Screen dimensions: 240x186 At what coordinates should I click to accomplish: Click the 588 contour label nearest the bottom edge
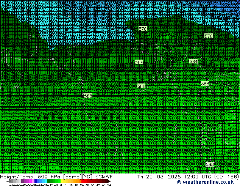[210, 164]
